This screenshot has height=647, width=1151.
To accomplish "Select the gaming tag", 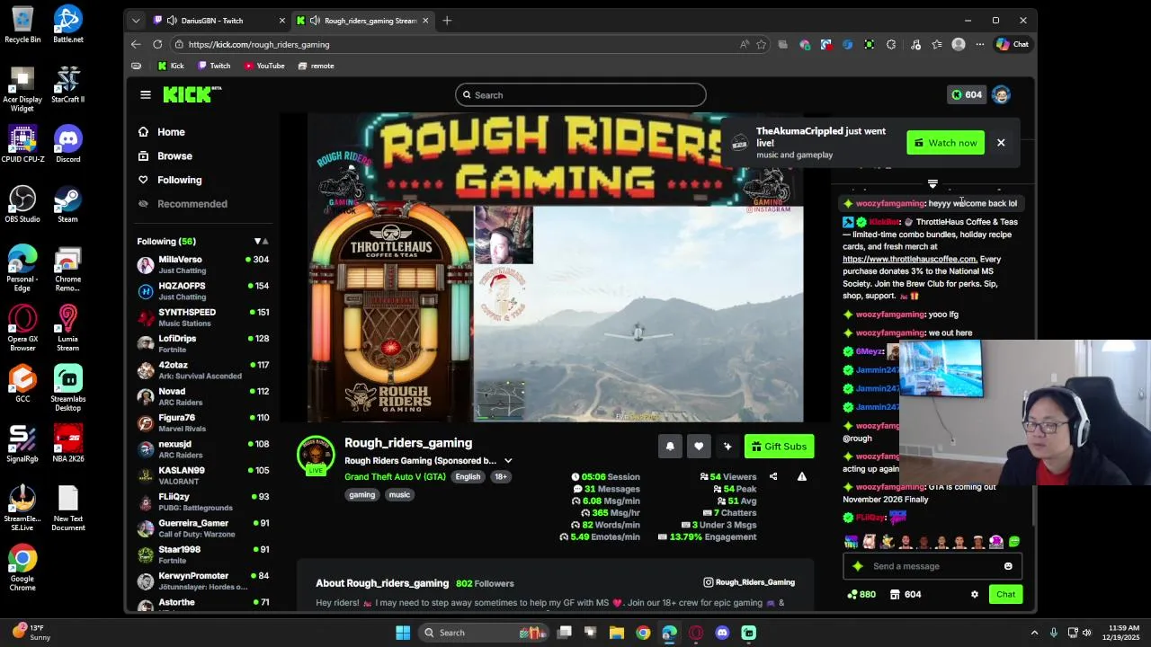I will 362,494.
